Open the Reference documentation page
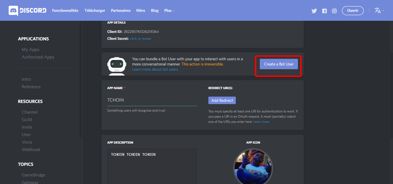This screenshot has width=393, height=184. tap(31, 87)
